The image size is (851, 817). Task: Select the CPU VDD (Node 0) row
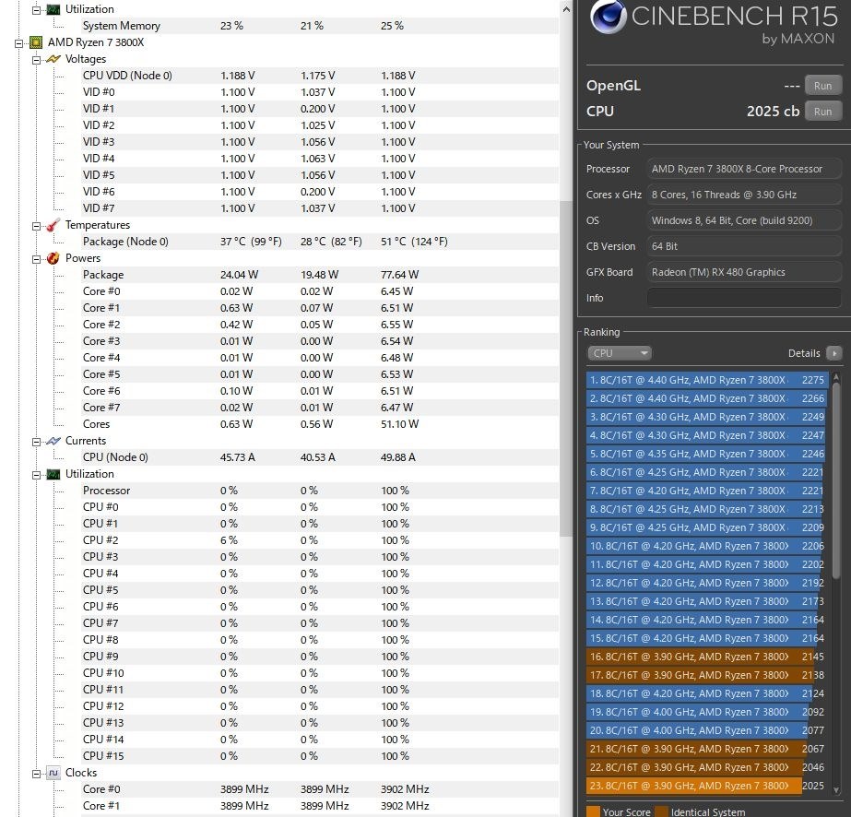point(319,76)
